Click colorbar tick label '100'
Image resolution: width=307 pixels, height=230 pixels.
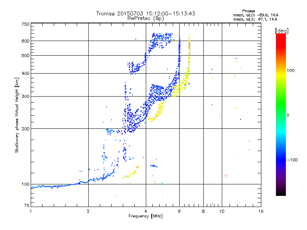(x=290, y=71)
